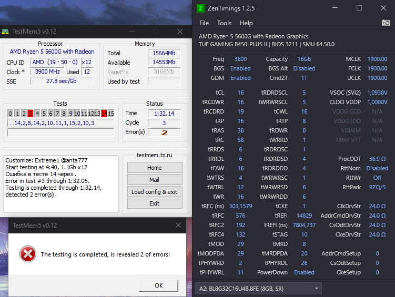Close the ZenTimings window
The width and height of the screenshot is (395, 297).
383,8
